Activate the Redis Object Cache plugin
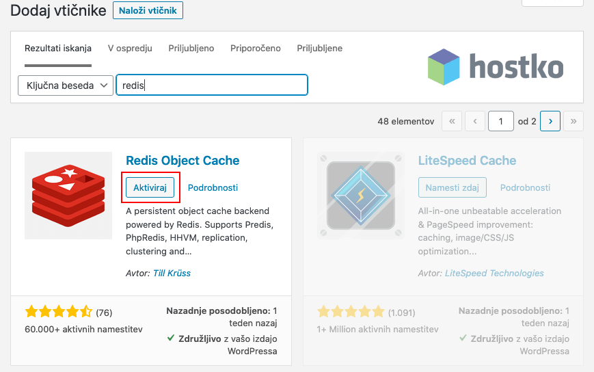The height and width of the screenshot is (372, 594). pos(150,187)
